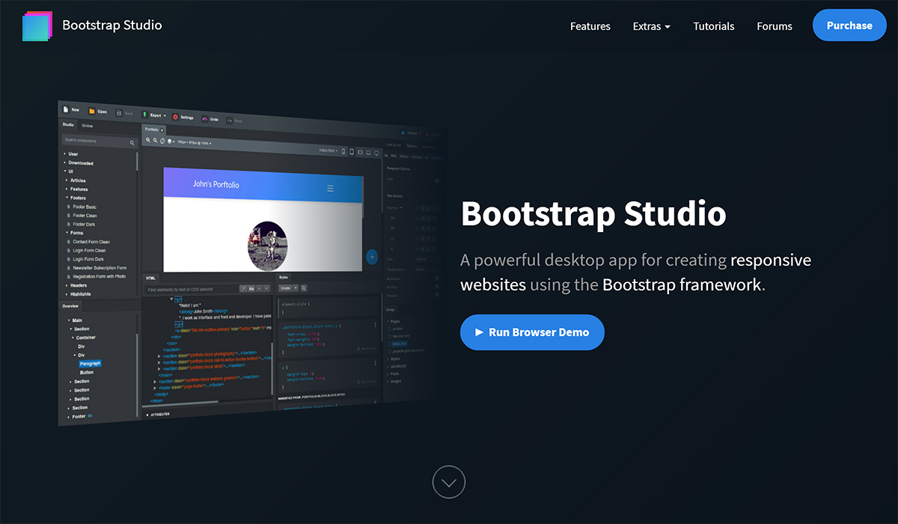Image resolution: width=898 pixels, height=524 pixels.
Task: Click the Run Browser Demo button
Action: [x=532, y=332]
